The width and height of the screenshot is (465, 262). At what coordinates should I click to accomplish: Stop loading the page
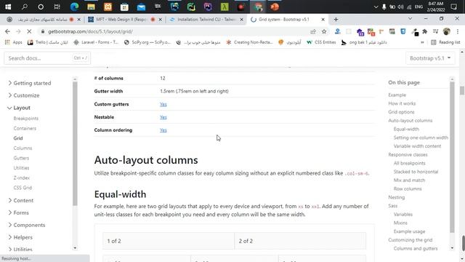29,31
